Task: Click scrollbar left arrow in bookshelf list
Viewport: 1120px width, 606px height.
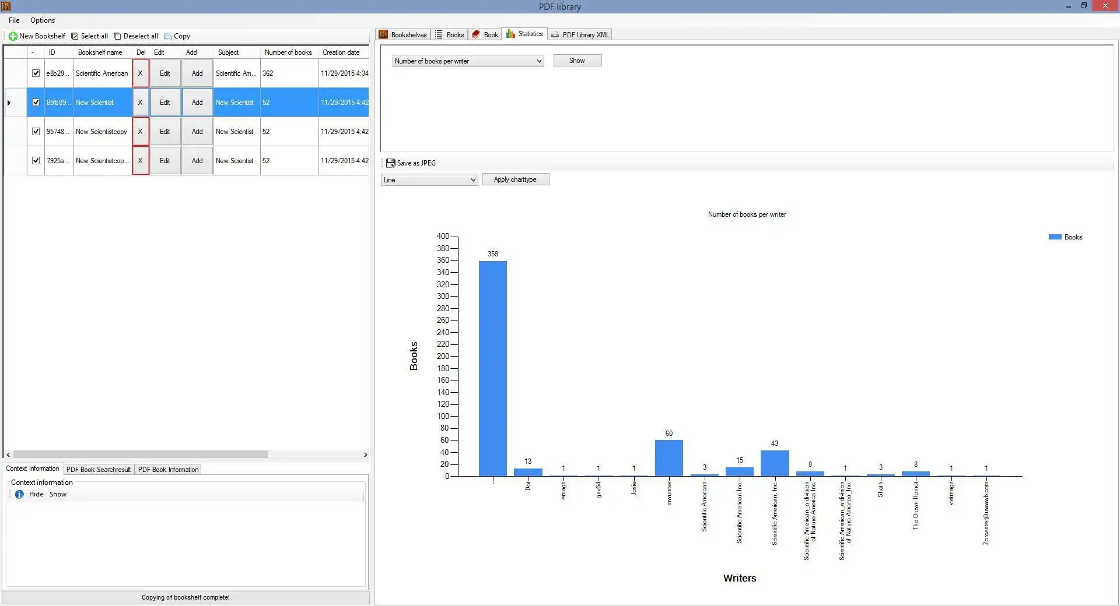Action: click(8, 455)
